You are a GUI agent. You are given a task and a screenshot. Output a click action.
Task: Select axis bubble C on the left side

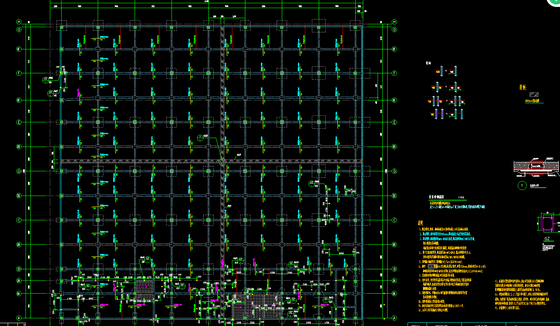[19, 220]
